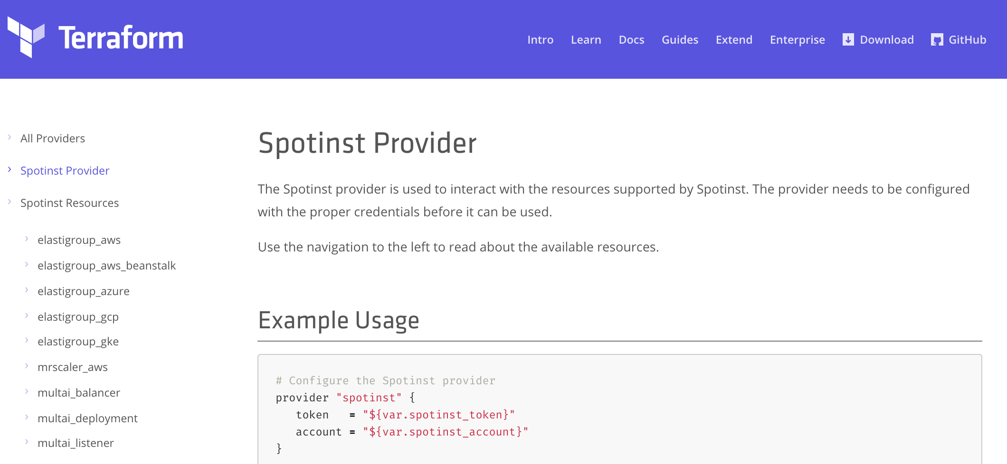The height and width of the screenshot is (464, 1007).
Task: Open elastigroup_azure resource page
Action: click(x=83, y=291)
